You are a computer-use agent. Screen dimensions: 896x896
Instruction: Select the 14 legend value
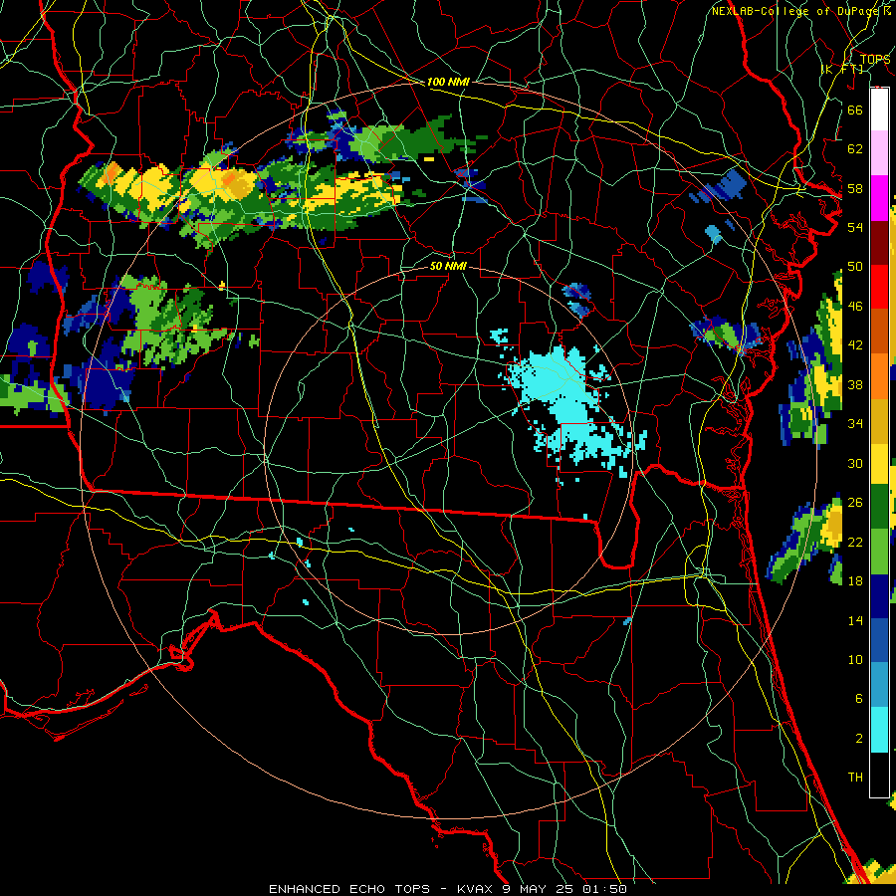point(855,620)
